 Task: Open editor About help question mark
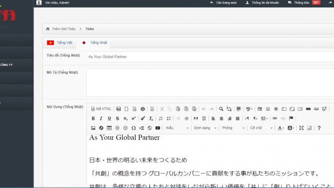point(319,128)
